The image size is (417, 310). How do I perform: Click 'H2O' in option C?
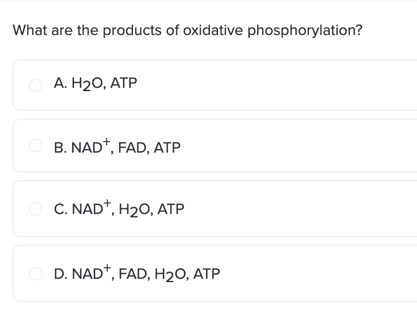click(x=135, y=210)
